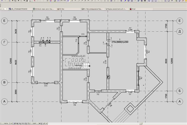Open the Вп.1 Про затвердження Пор... tab

92,9
